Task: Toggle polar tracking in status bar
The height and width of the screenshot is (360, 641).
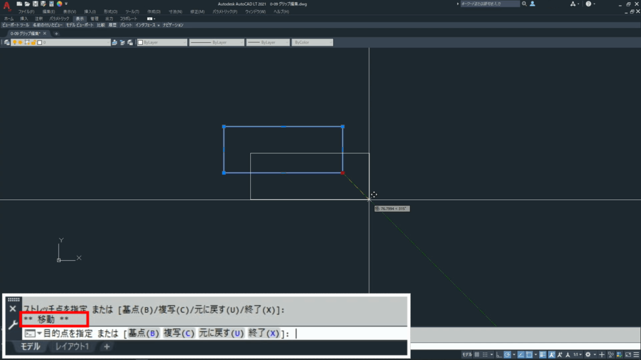Action: [x=507, y=355]
